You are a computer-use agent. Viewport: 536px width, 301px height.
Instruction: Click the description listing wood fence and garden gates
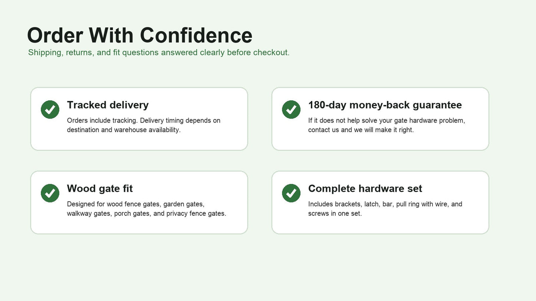(147, 209)
